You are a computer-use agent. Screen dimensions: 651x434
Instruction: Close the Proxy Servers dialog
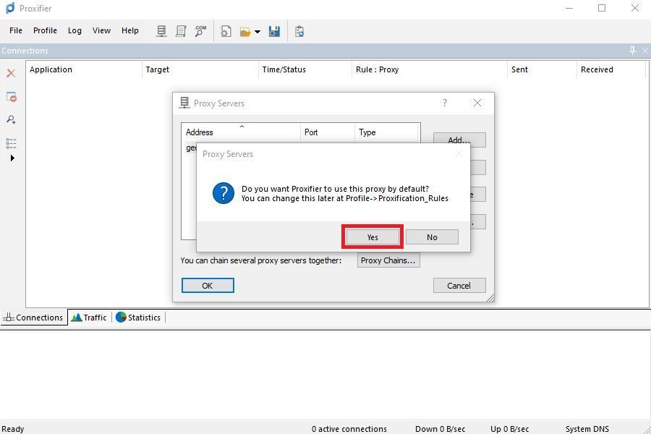[x=477, y=103]
